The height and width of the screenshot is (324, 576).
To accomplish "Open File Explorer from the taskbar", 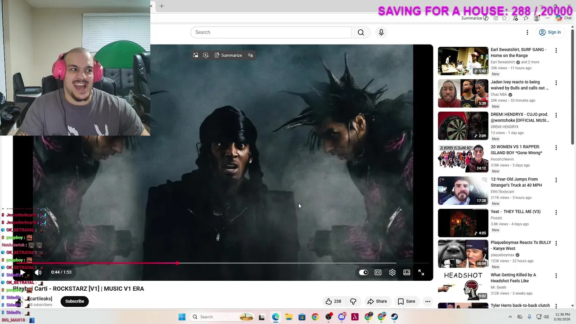I will pos(288,317).
